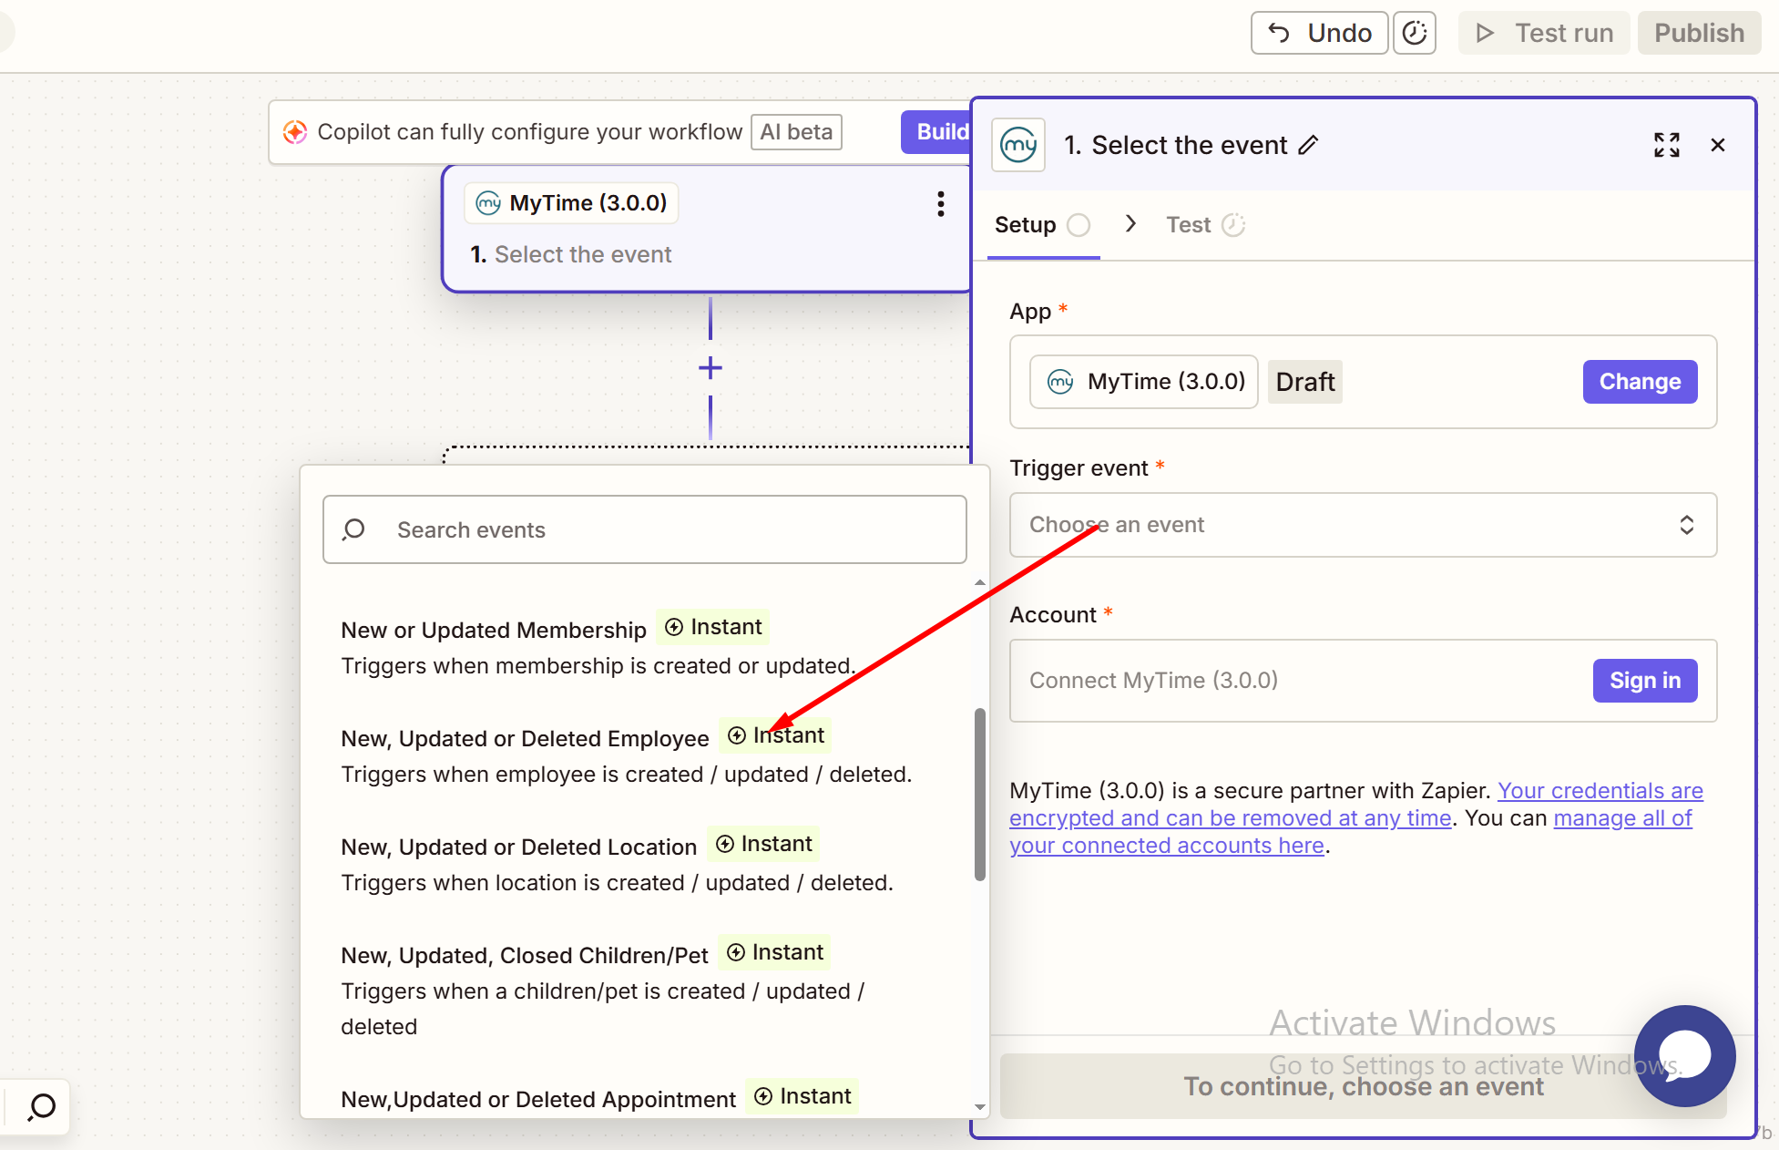
Task: Switch to the Test tab
Action: click(1189, 225)
